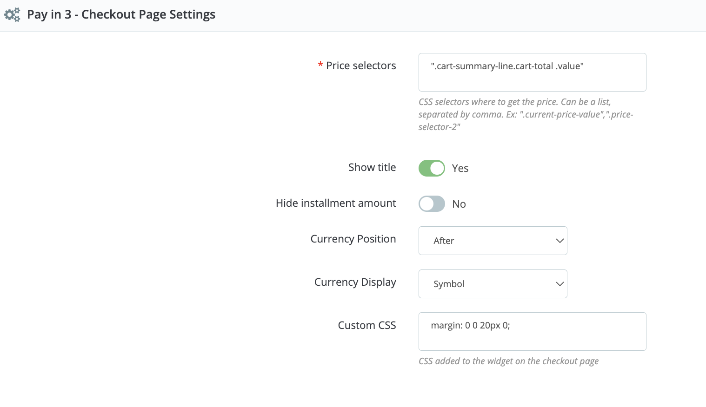706x407 pixels.
Task: Click the Show title label
Action: pos(372,167)
